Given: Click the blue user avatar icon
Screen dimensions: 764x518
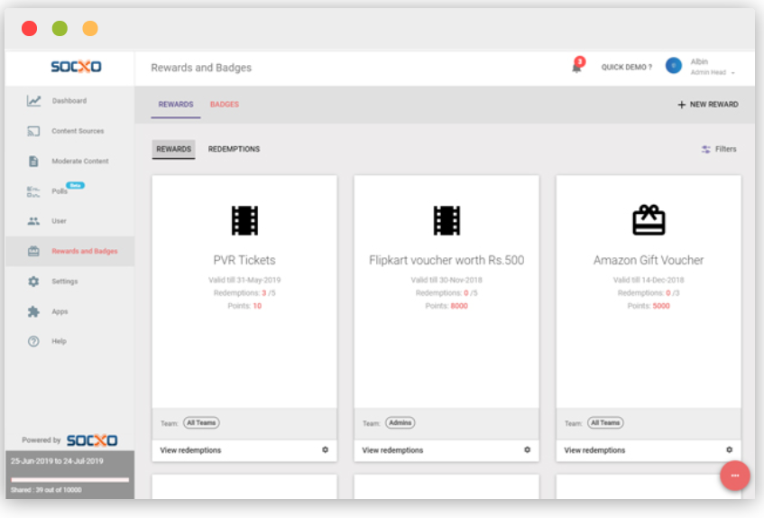Looking at the screenshot, I should click(674, 66).
